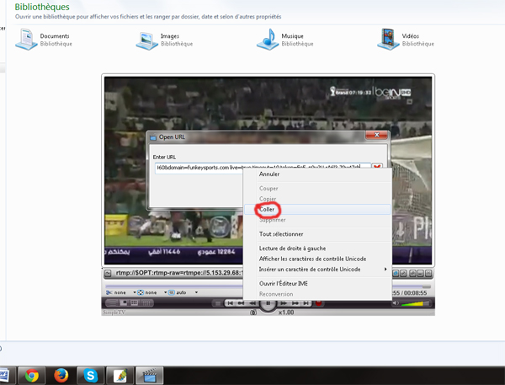The height and width of the screenshot is (385, 505).
Task: Choose Couper in the context menu
Action: pos(317,189)
